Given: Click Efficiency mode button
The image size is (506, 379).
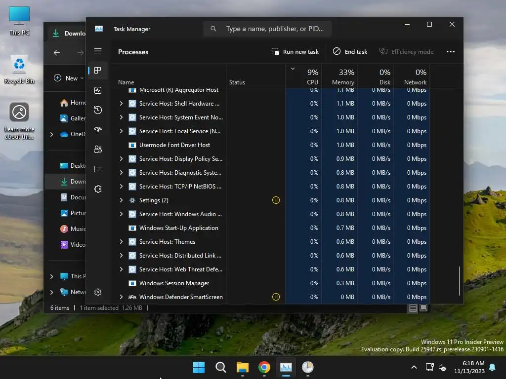Looking at the screenshot, I should (406, 51).
